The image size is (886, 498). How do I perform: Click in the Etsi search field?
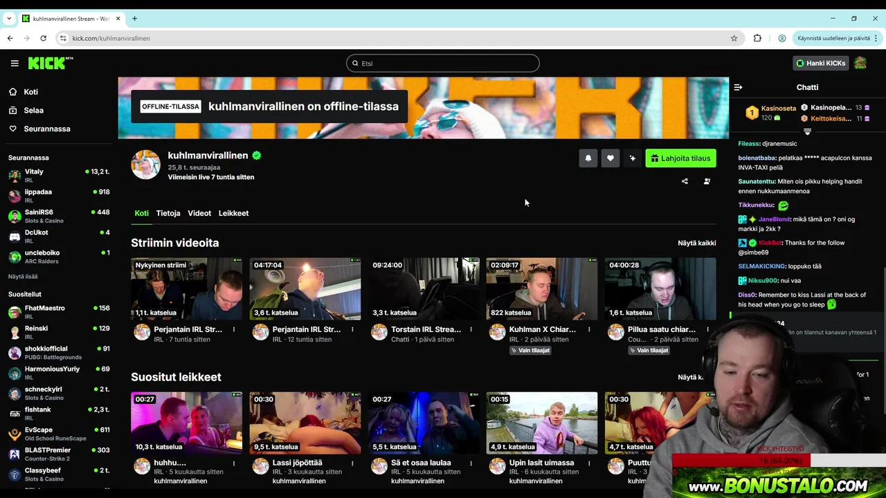tap(443, 63)
